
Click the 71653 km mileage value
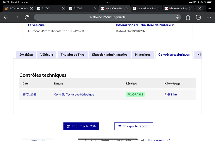tap(171, 95)
